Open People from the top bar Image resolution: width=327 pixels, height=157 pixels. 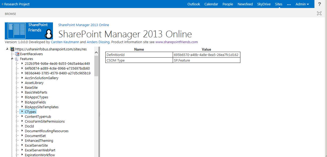tap(228, 4)
